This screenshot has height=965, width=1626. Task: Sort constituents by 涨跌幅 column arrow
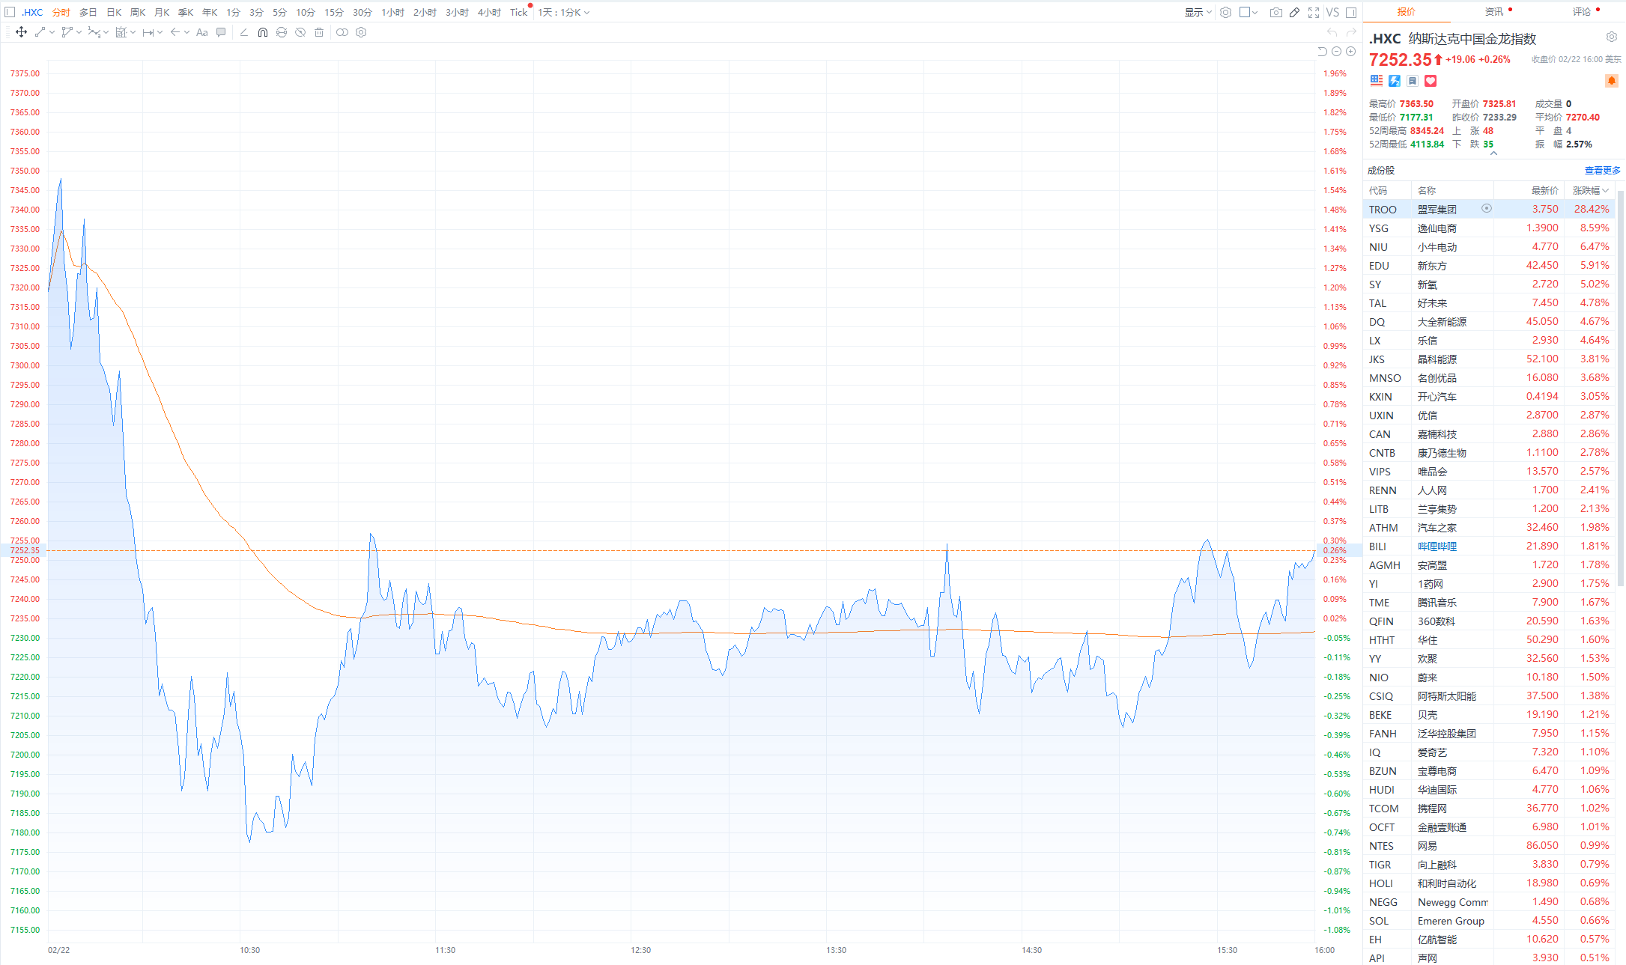[x=1605, y=190]
